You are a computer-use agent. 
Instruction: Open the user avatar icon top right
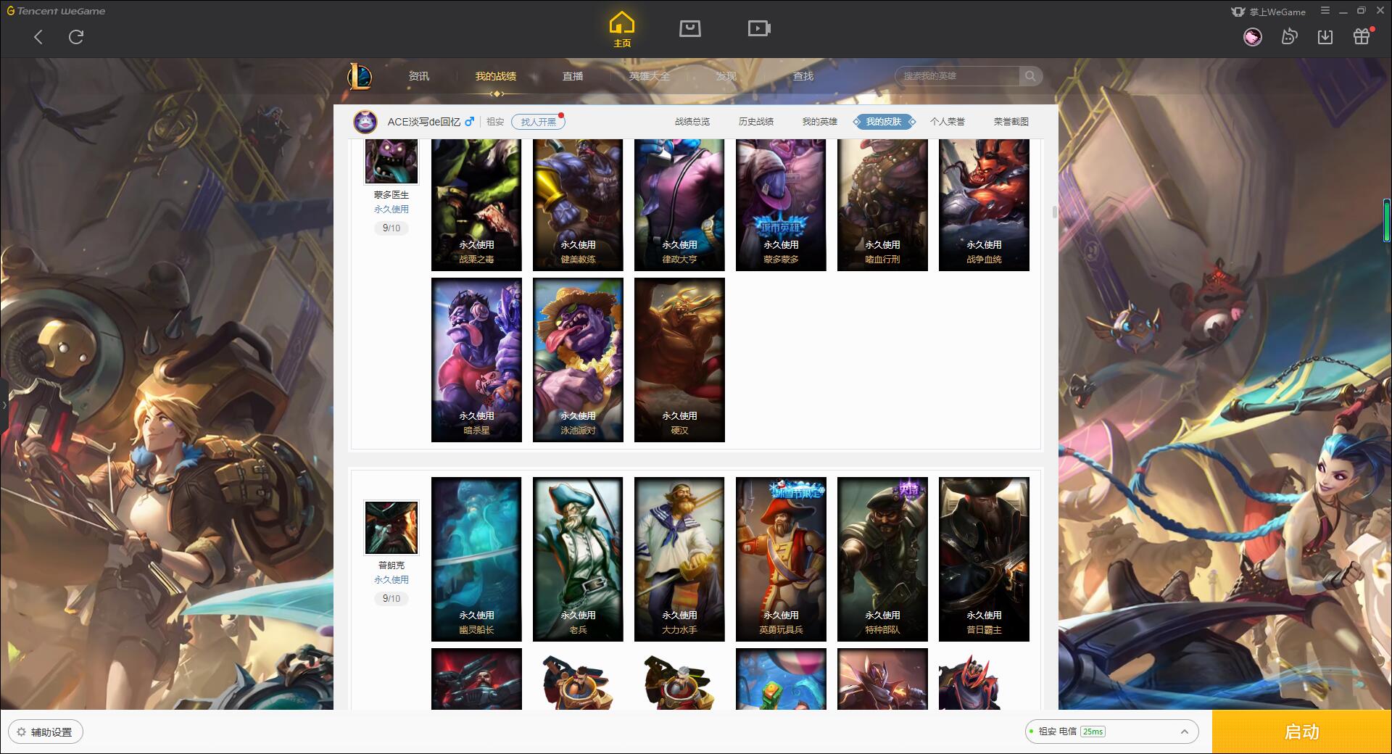click(1253, 37)
